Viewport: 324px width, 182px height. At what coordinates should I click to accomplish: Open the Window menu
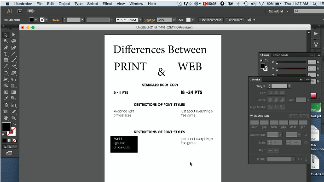[136, 4]
